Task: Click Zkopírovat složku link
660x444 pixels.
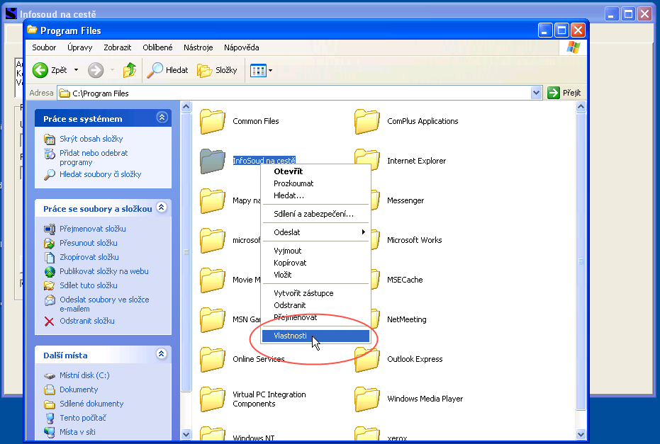Action: click(89, 257)
